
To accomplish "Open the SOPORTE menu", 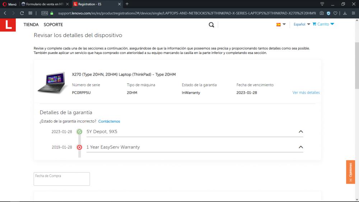I will [x=53, y=24].
